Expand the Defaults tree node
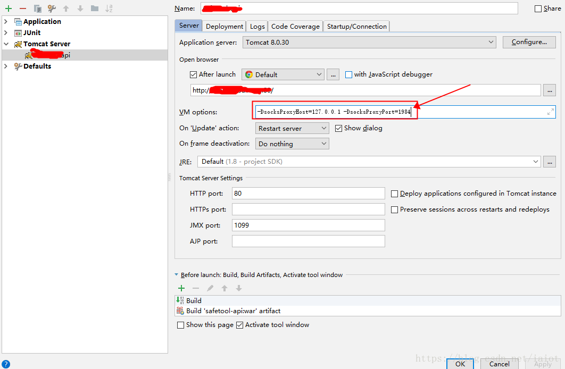The height and width of the screenshot is (369, 565). (x=6, y=66)
